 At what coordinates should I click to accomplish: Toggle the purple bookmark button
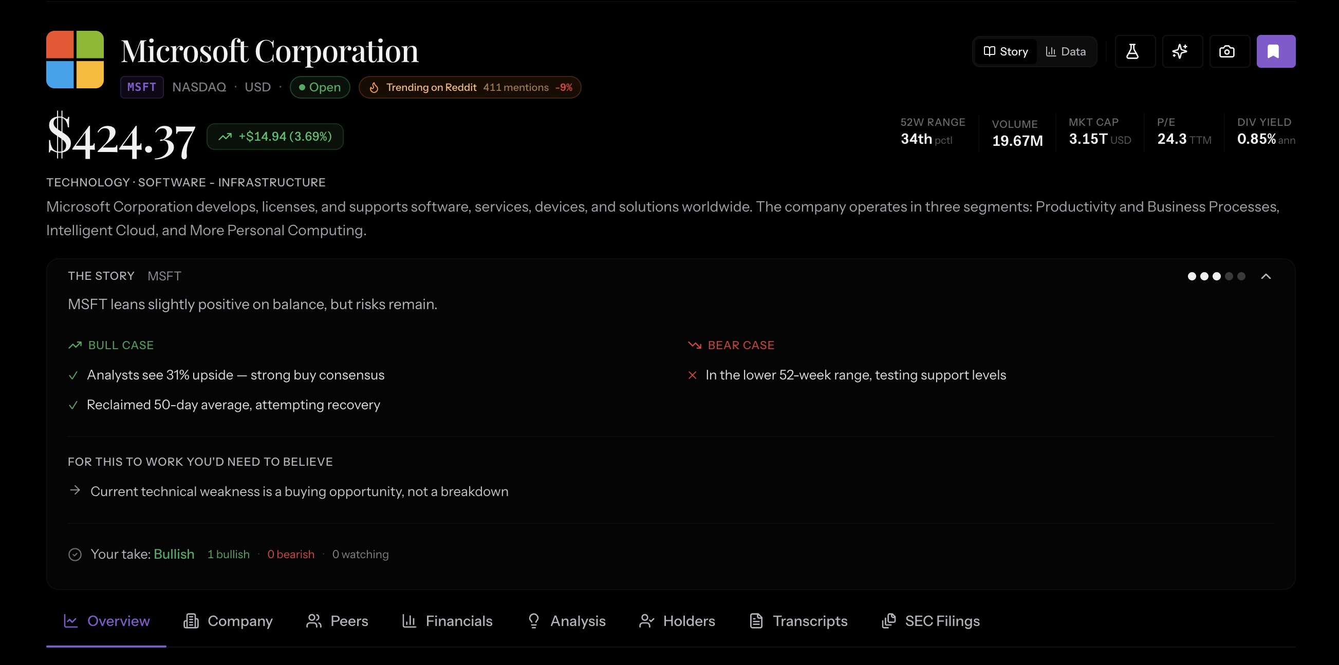(x=1276, y=51)
